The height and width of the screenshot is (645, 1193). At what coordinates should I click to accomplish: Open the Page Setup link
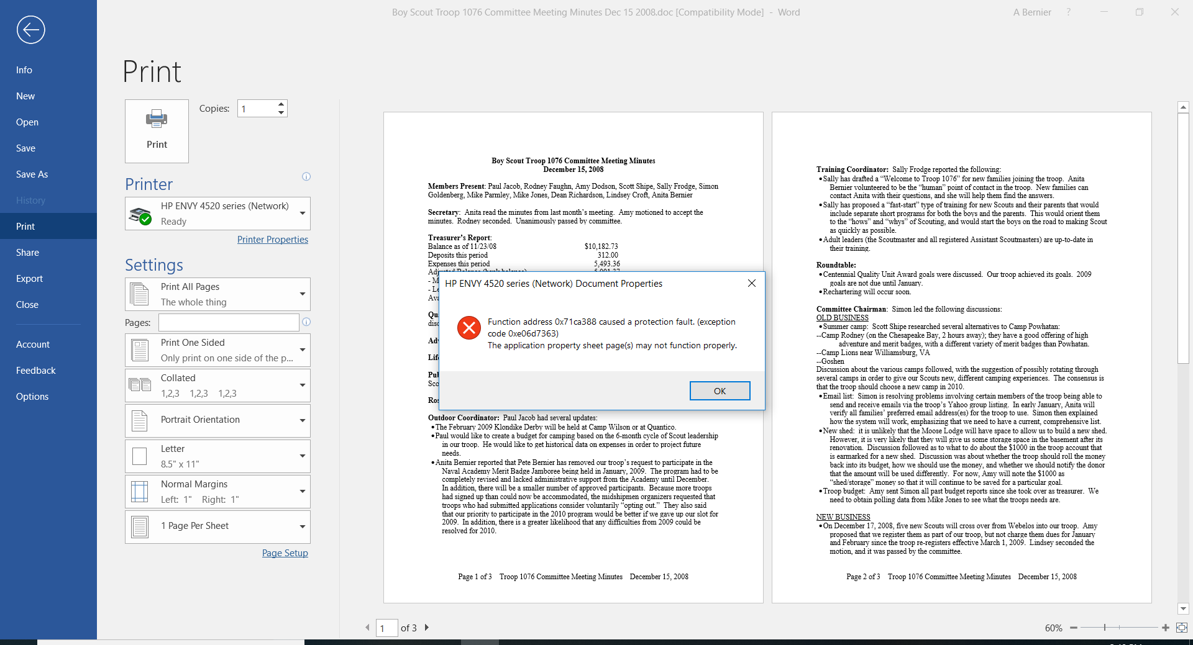(285, 553)
